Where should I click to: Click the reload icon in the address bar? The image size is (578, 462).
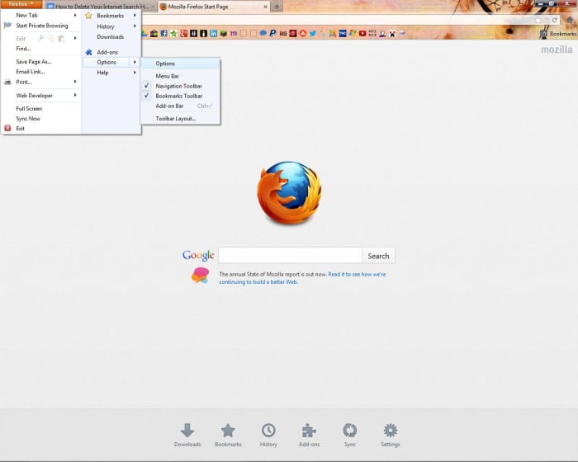tap(554, 20)
